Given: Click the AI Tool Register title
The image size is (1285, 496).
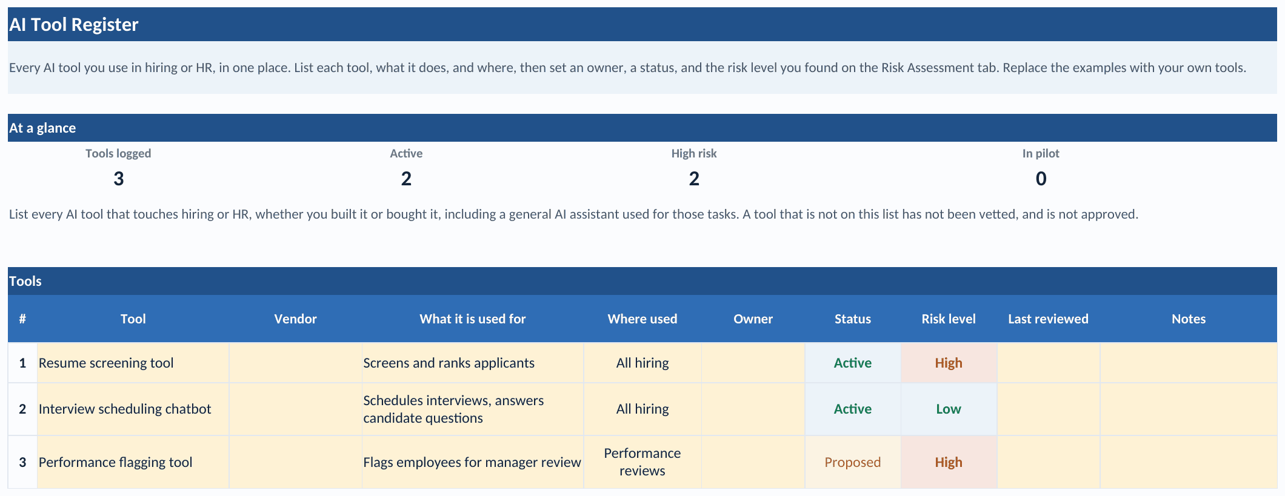Looking at the screenshot, I should [73, 25].
